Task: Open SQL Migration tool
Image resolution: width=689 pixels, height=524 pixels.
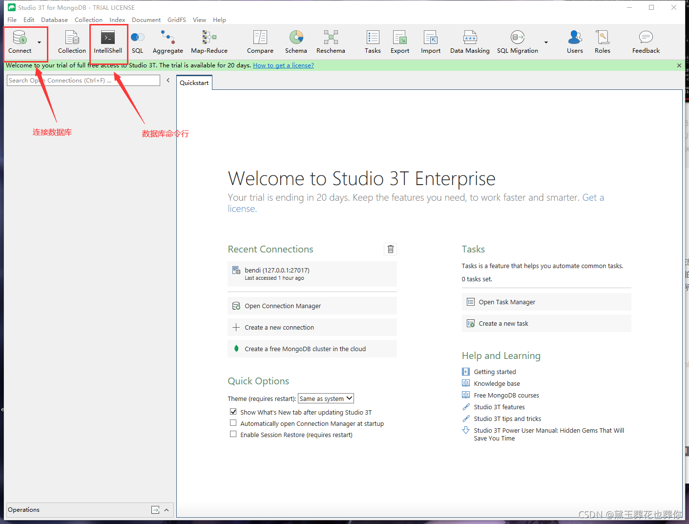Action: tap(518, 42)
